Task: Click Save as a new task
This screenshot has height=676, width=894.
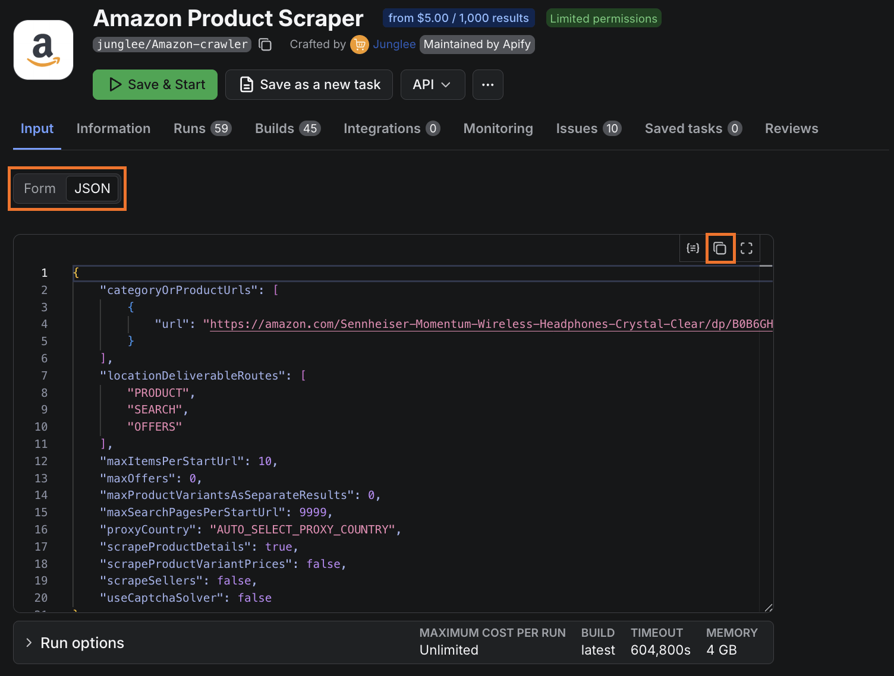Action: point(309,85)
